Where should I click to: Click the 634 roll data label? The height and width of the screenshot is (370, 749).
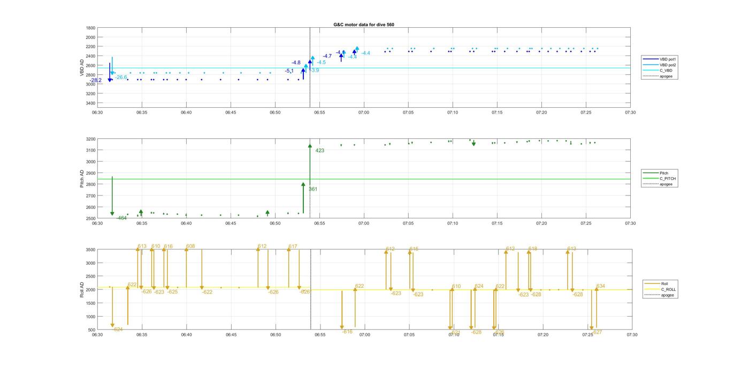click(x=600, y=286)
